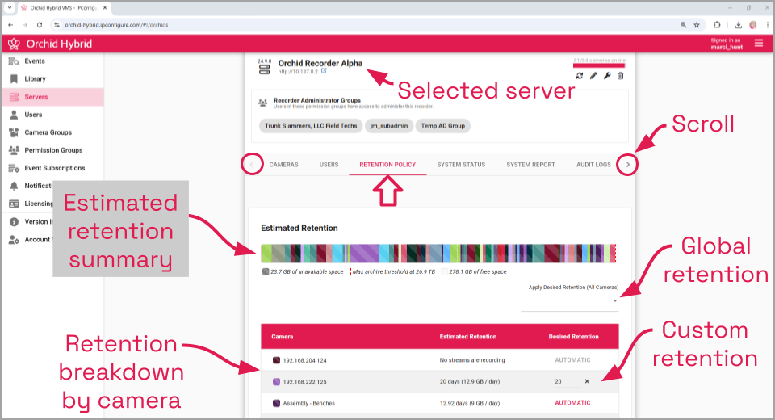Click the Orchid Hybrid flower logo
Viewport: 775px width, 420px height.
pos(14,44)
